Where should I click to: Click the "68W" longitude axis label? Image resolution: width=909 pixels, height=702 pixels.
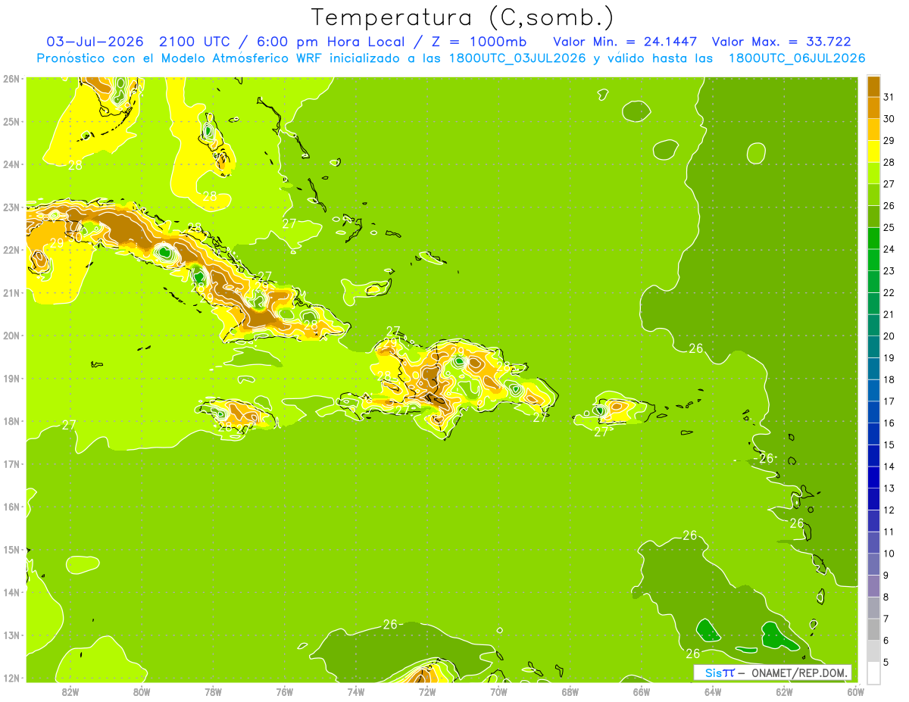point(570,691)
